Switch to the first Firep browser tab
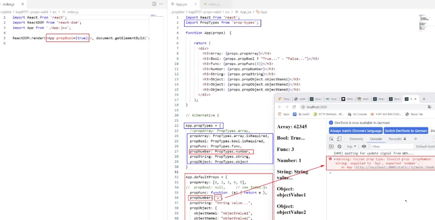 tap(284, 99)
